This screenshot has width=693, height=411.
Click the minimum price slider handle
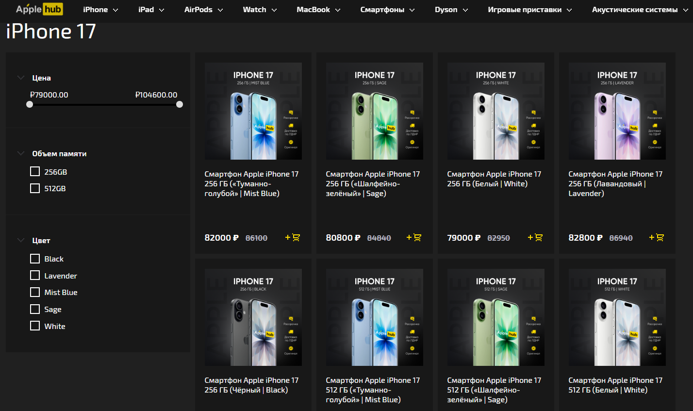[x=30, y=104]
